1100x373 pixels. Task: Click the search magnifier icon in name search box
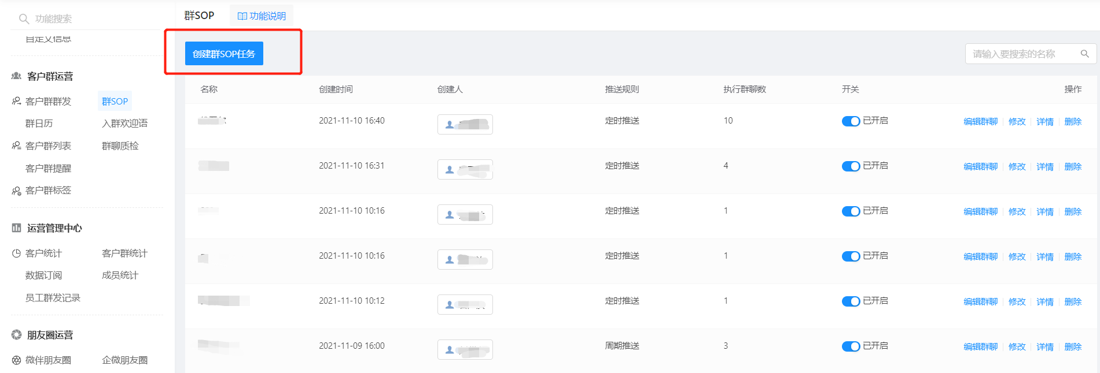click(1084, 54)
